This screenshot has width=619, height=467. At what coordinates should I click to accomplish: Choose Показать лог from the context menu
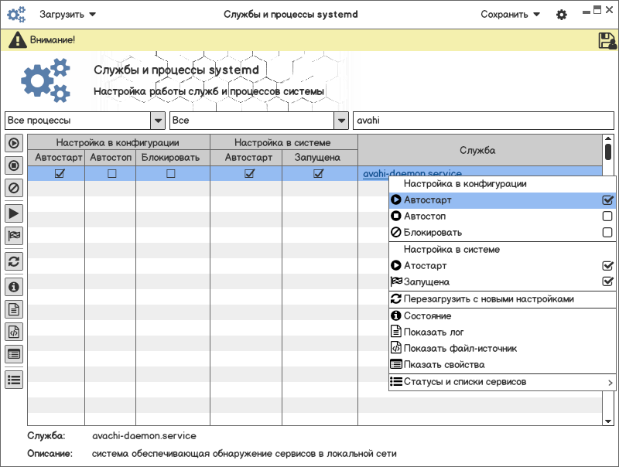433,332
